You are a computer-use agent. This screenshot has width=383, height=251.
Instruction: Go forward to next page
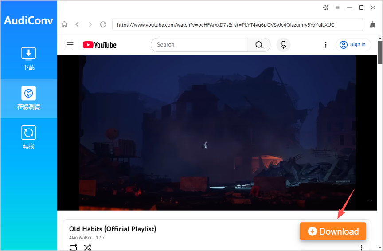pos(90,24)
